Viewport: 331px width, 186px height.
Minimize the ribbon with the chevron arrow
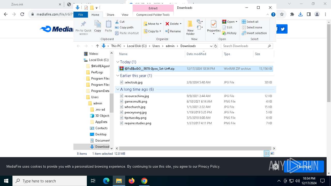(x=268, y=15)
